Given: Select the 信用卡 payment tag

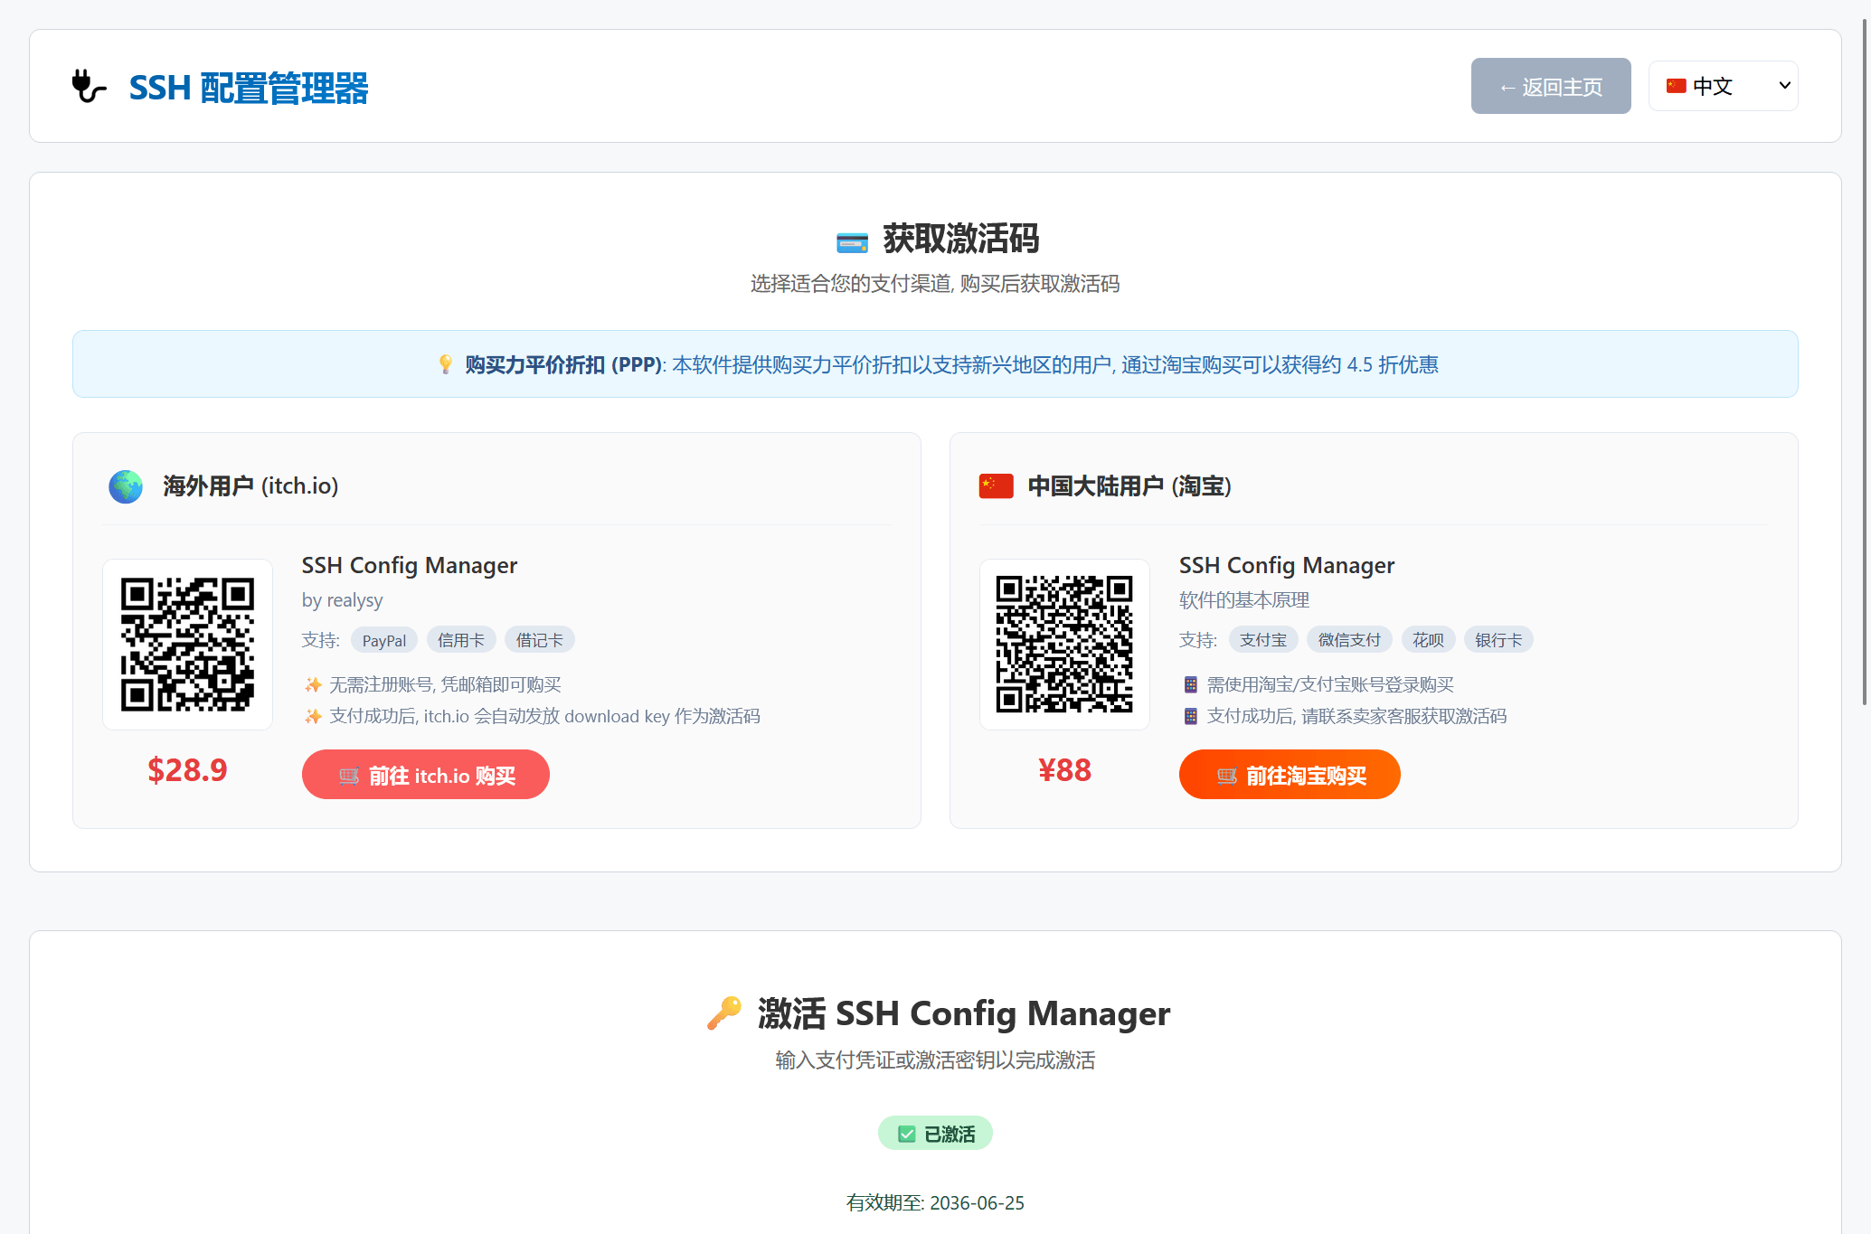Looking at the screenshot, I should (x=461, y=640).
